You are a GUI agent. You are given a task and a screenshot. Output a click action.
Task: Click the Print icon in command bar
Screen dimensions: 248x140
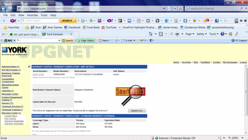pyautogui.click(x=177, y=34)
